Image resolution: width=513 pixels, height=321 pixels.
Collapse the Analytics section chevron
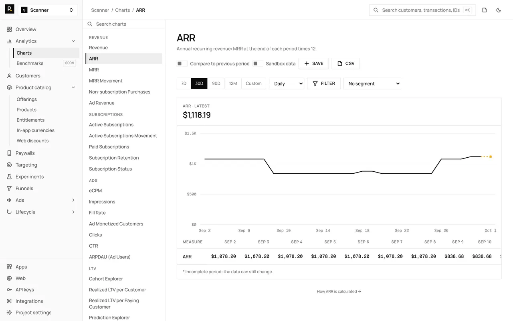[73, 41]
